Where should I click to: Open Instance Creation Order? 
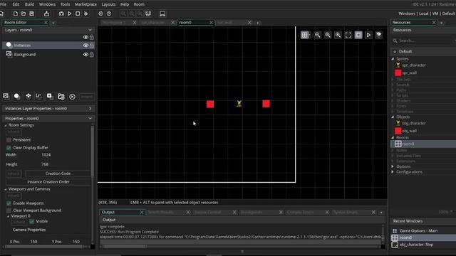click(x=48, y=182)
